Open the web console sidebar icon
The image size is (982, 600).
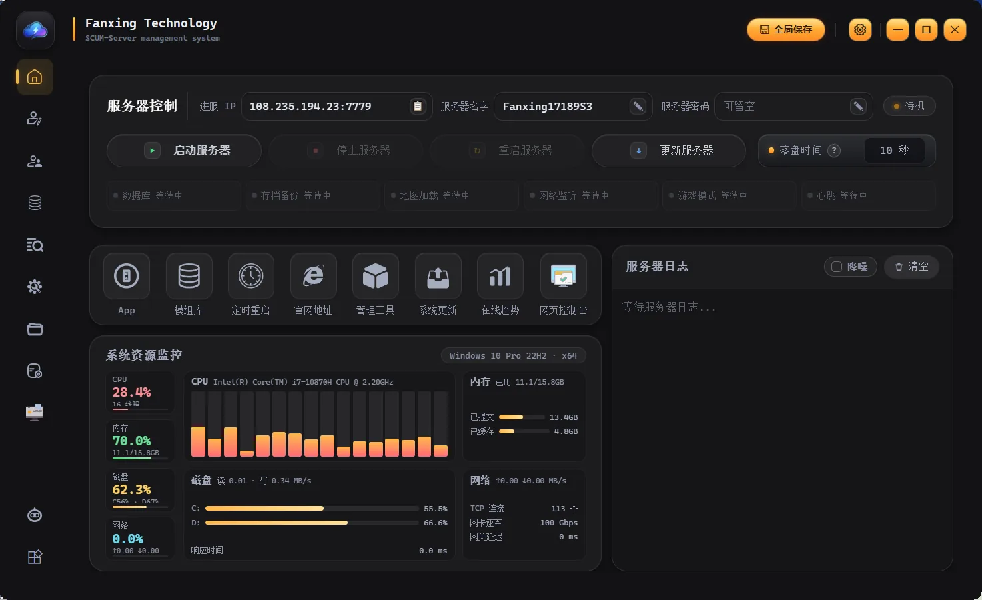pyautogui.click(x=35, y=413)
